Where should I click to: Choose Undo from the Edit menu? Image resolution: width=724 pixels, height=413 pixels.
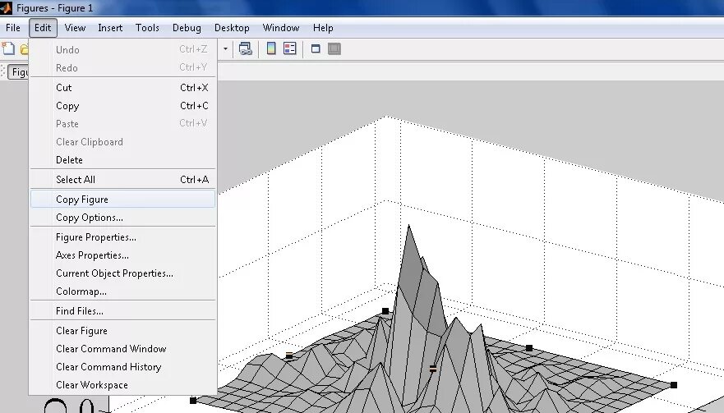point(122,49)
